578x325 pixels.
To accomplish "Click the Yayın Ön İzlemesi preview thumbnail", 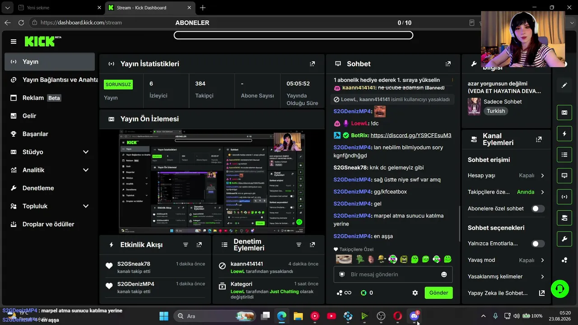I will (x=212, y=182).
